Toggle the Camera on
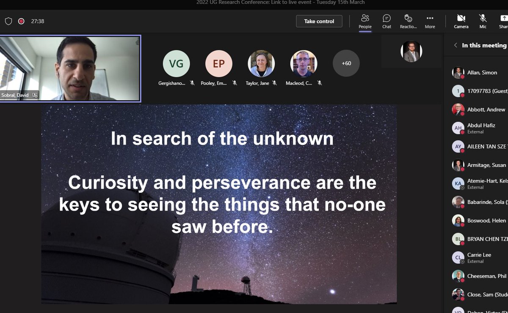The image size is (508, 313). point(461,21)
